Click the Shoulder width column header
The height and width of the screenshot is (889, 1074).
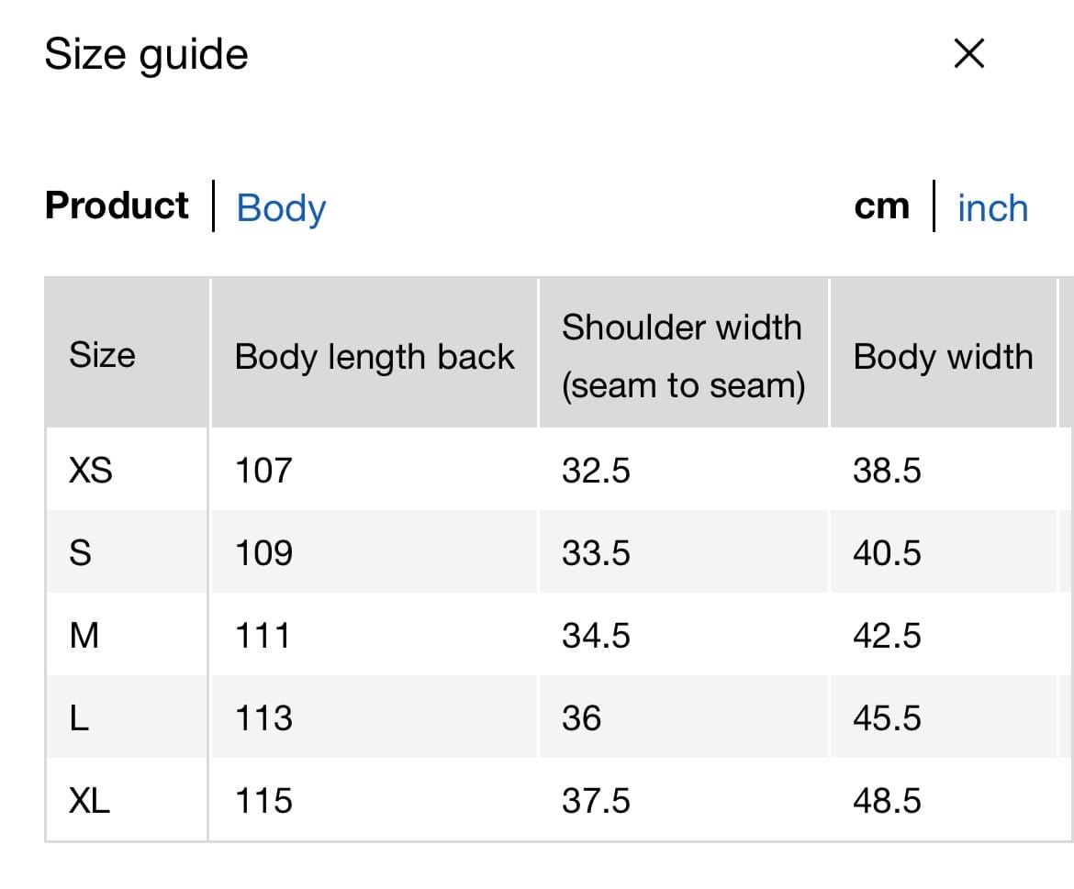click(x=682, y=356)
